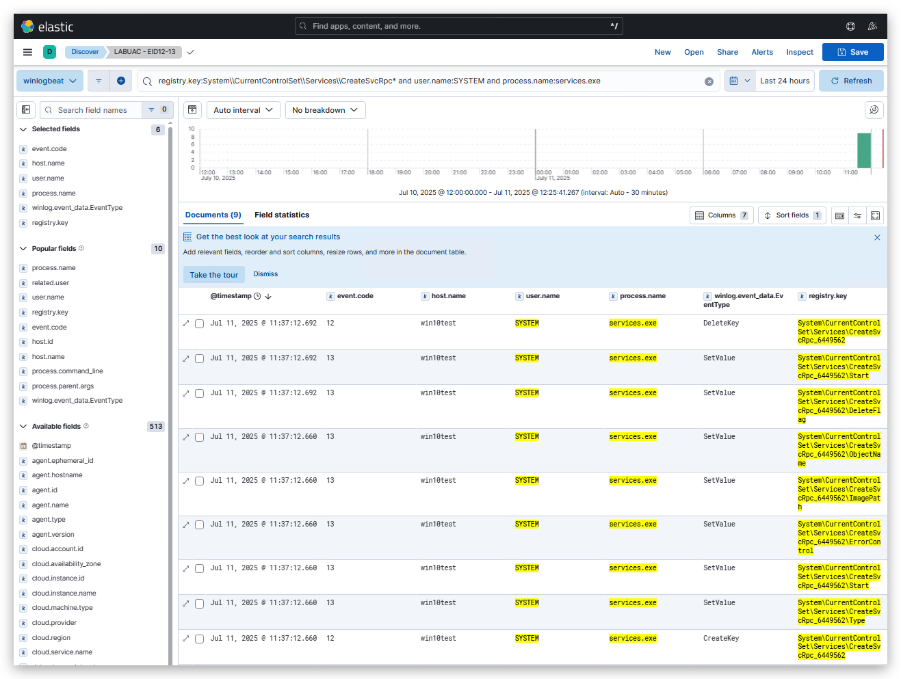The width and height of the screenshot is (901, 679).
Task: Clear the query with the X icon
Action: 709,81
